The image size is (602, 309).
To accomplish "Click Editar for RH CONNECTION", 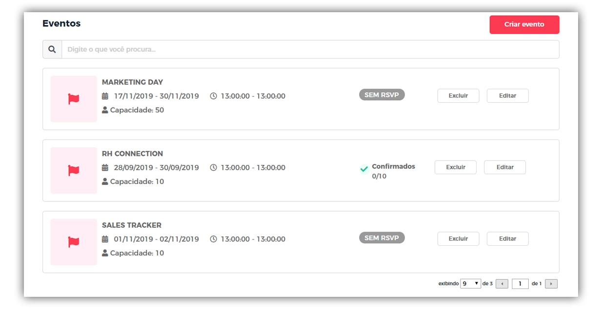I will click(x=505, y=167).
